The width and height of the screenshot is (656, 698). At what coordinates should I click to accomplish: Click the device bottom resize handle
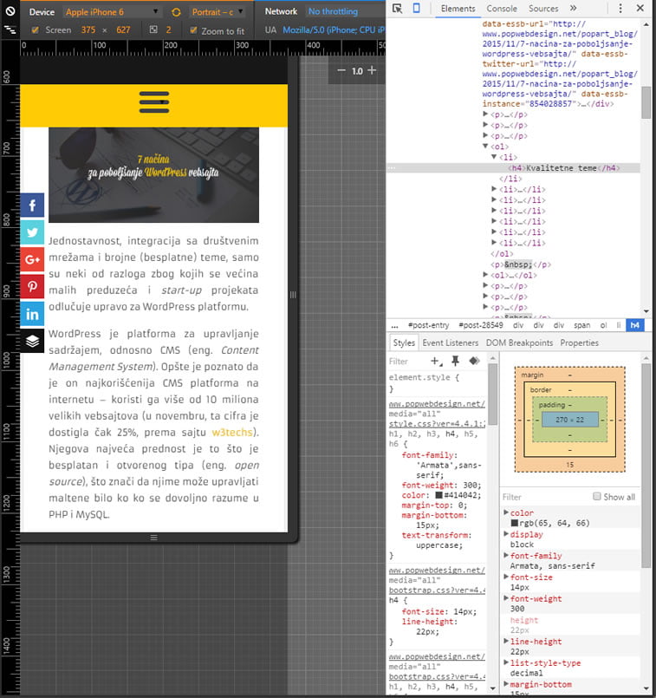click(154, 538)
